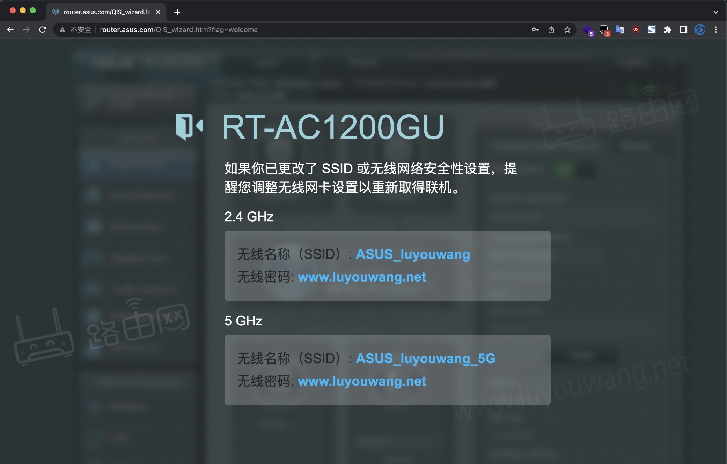The image size is (727, 464).
Task: Open the share menu in the toolbar
Action: [x=551, y=30]
